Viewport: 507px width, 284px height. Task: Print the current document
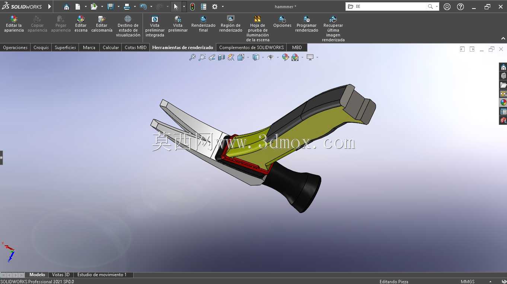[127, 7]
